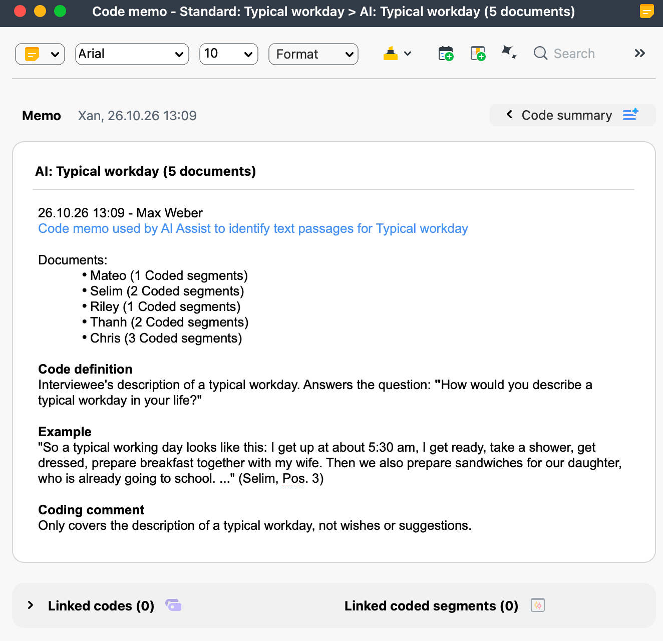Click the Code summary button
663x641 pixels.
tap(572, 115)
